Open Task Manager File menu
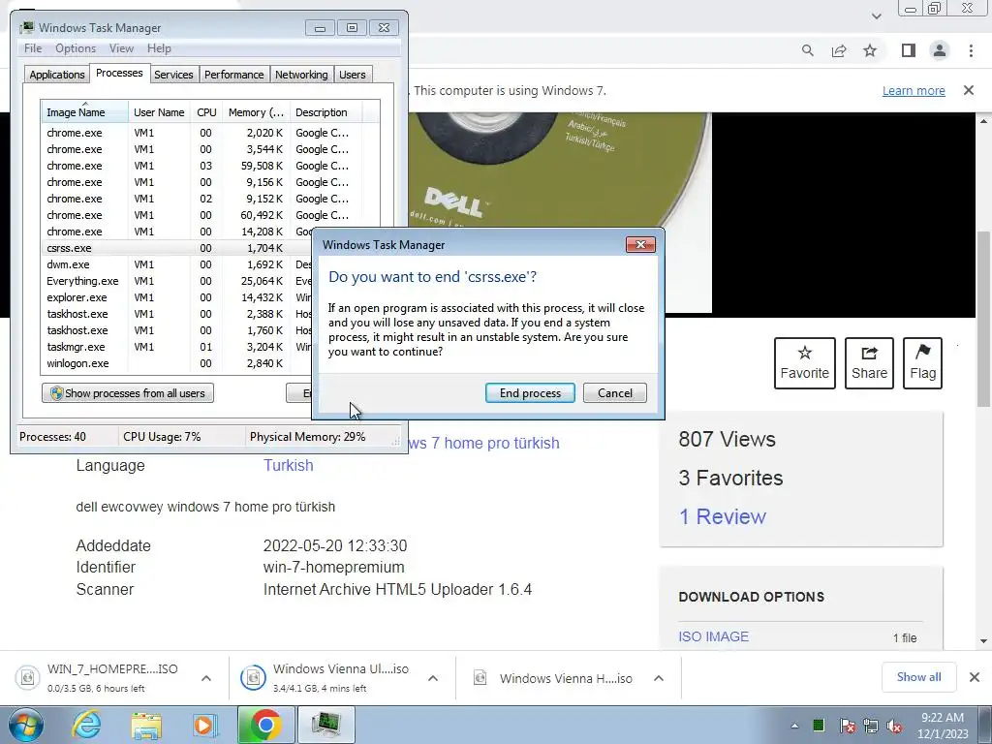 [x=33, y=48]
